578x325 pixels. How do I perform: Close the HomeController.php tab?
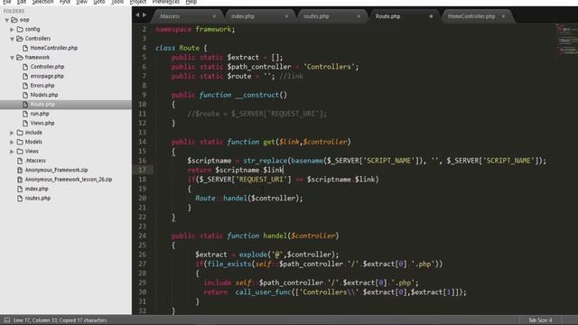tap(503, 16)
